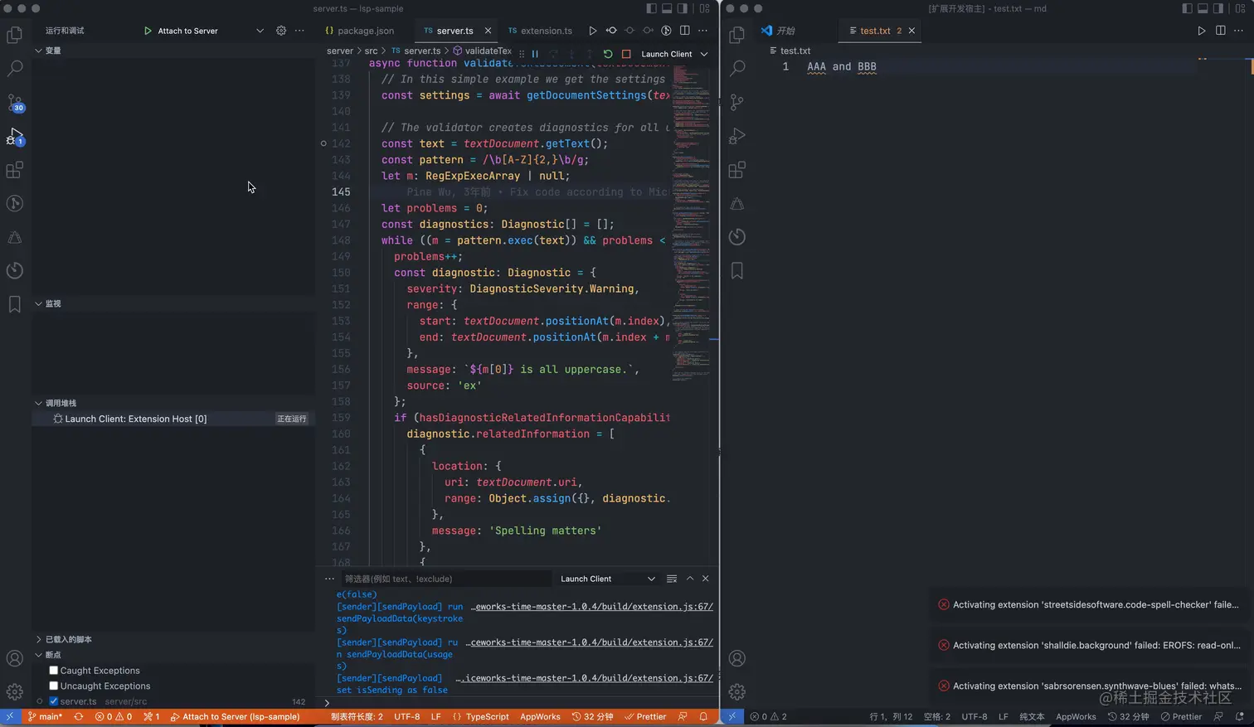
Task: Open Explorer in the right window's activity bar
Action: (x=737, y=35)
